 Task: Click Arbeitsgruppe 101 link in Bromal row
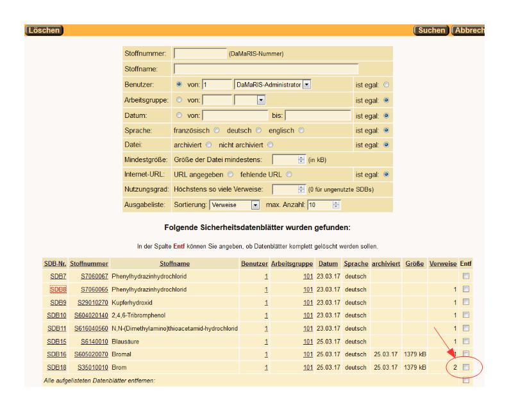point(308,354)
